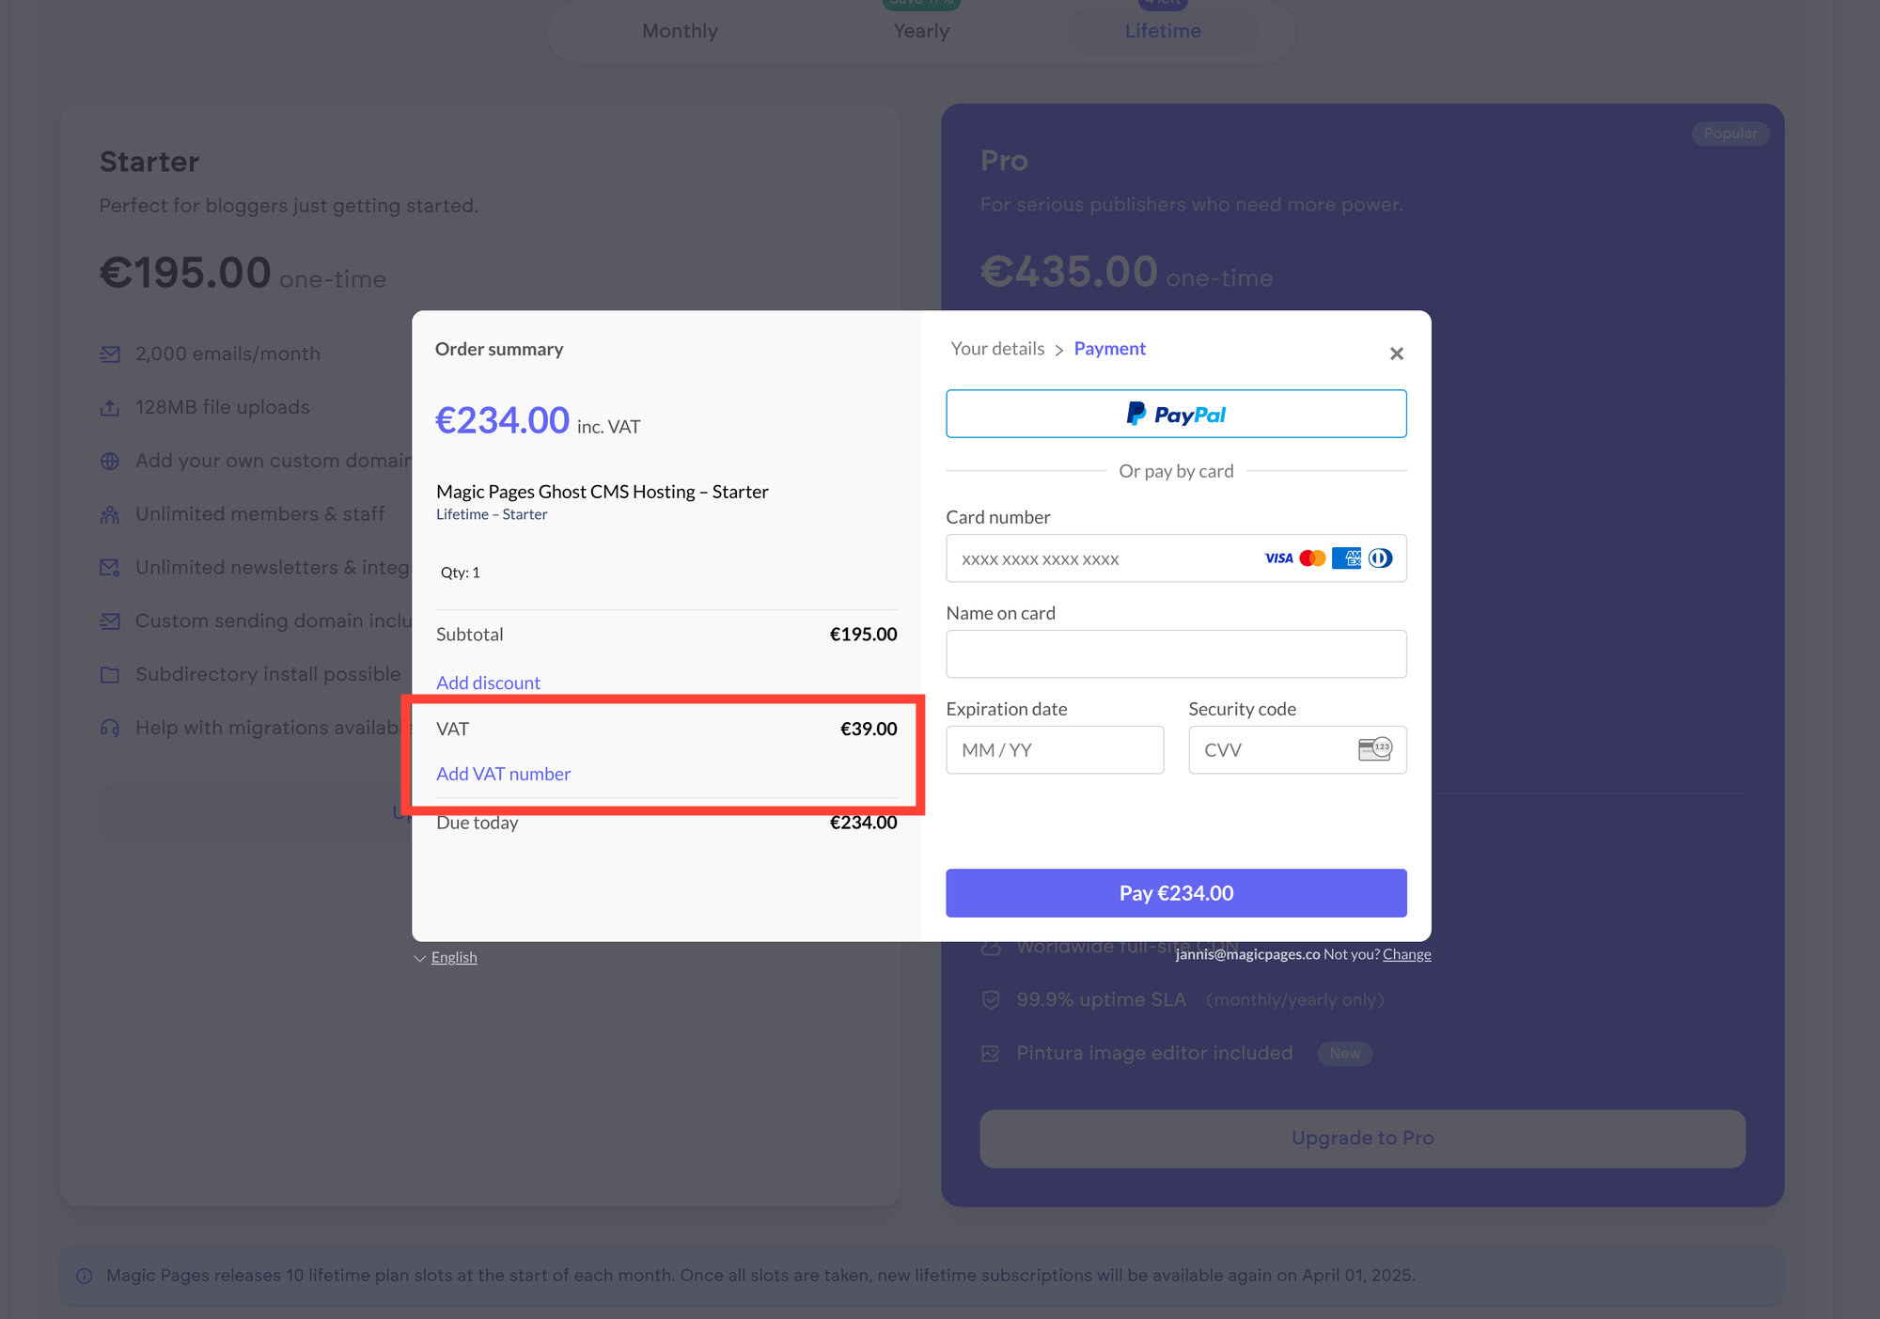The width and height of the screenshot is (1880, 1319).
Task: Click the American Express logo icon
Action: click(1346, 558)
